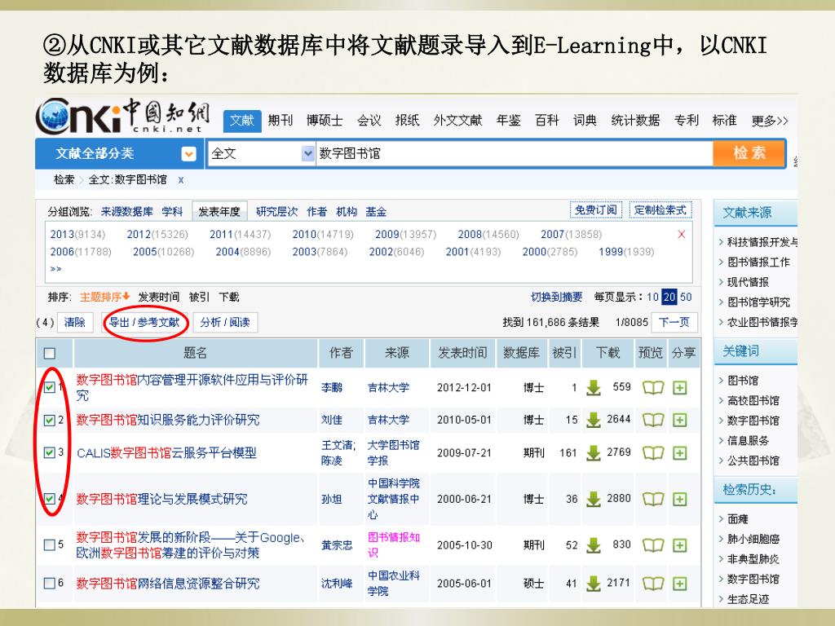Click share plus icon in 刘佳's row

[679, 420]
